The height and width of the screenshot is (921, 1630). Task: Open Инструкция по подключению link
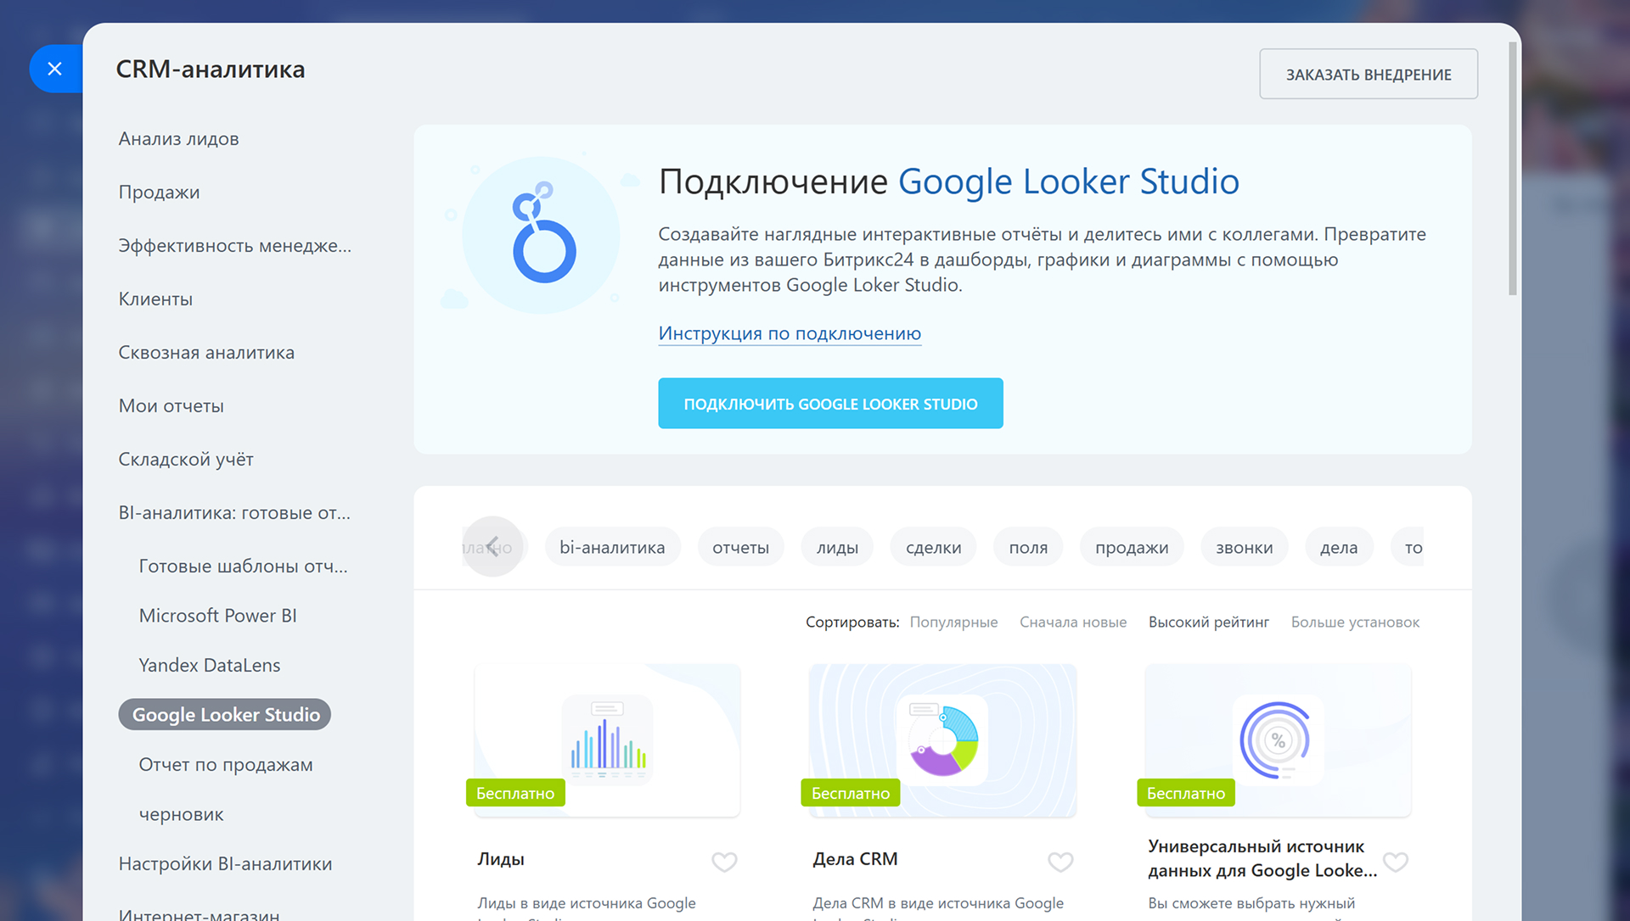[x=790, y=333]
